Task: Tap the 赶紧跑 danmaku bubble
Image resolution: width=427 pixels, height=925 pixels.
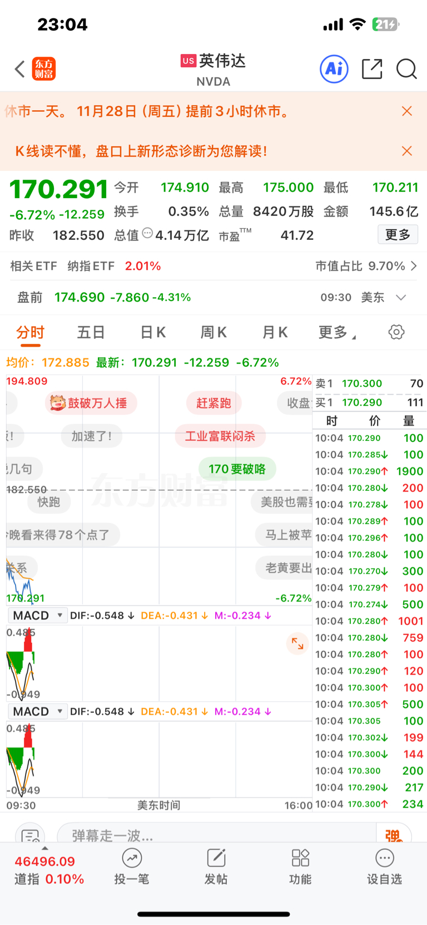Action: (213, 403)
